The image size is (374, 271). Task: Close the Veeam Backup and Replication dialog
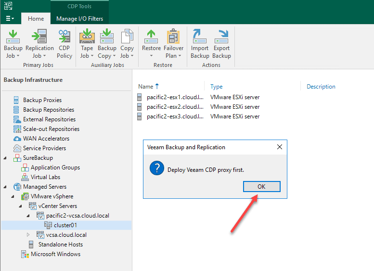[280, 147]
